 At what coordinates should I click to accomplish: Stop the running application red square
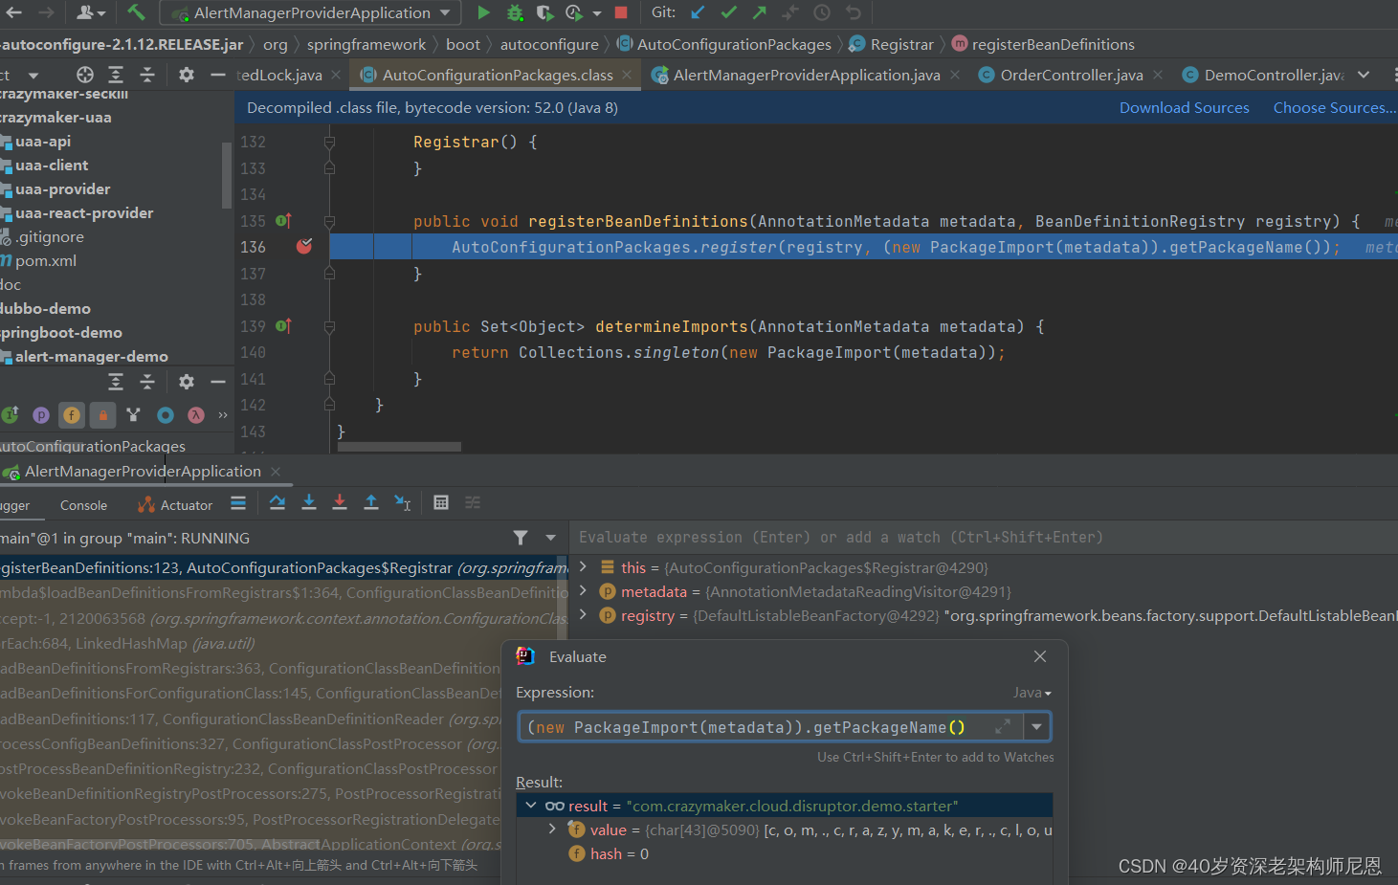tap(621, 12)
